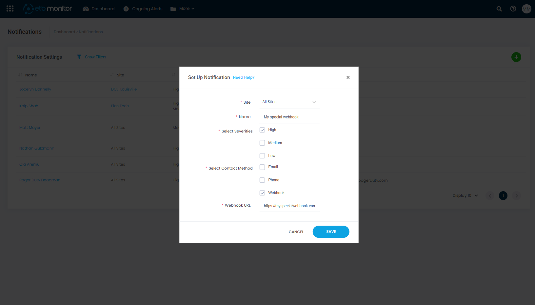This screenshot has height=305, width=535.
Task: Click the search magnifier icon
Action: point(499,9)
